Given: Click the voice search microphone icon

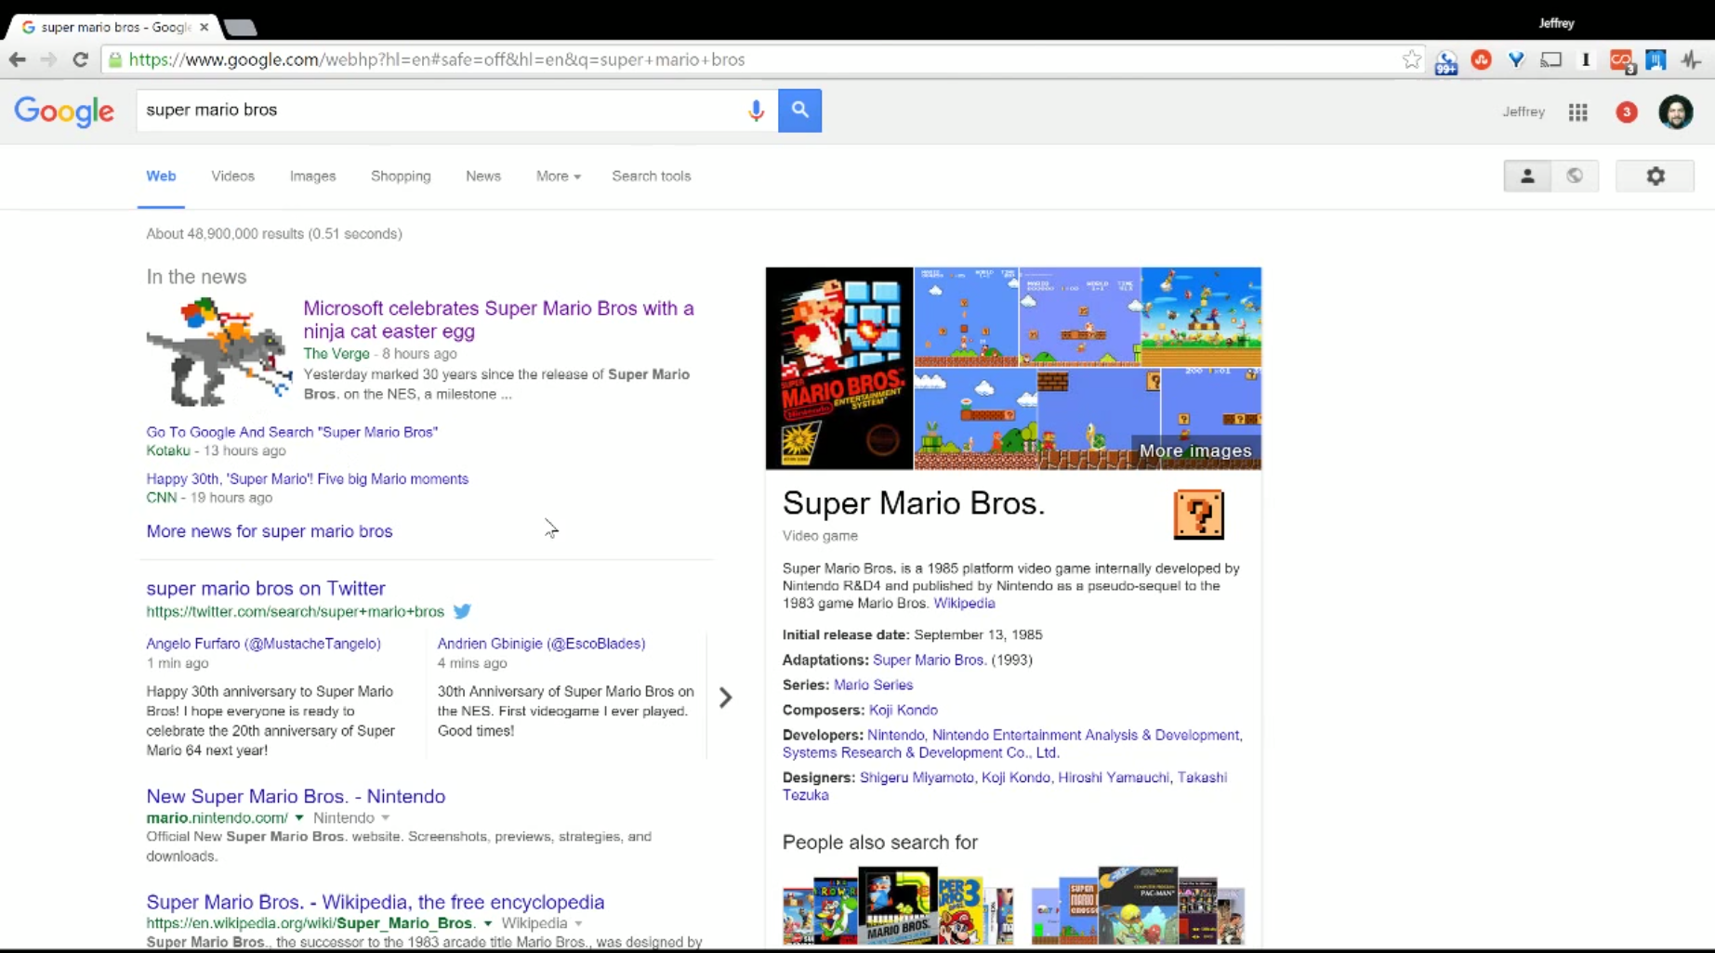Looking at the screenshot, I should [x=756, y=111].
